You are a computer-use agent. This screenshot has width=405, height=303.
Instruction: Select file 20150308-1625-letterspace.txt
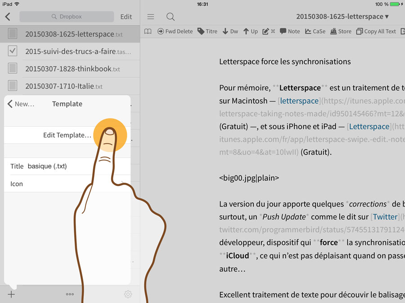[70, 34]
